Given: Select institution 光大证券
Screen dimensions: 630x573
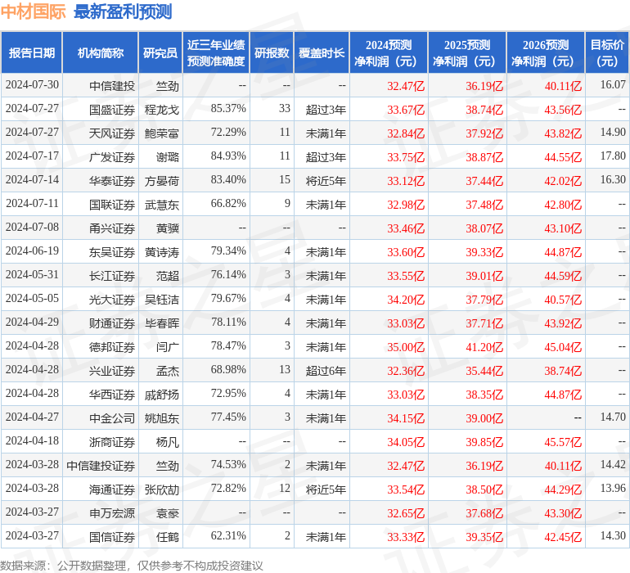Looking at the screenshot, I should pos(112,299).
